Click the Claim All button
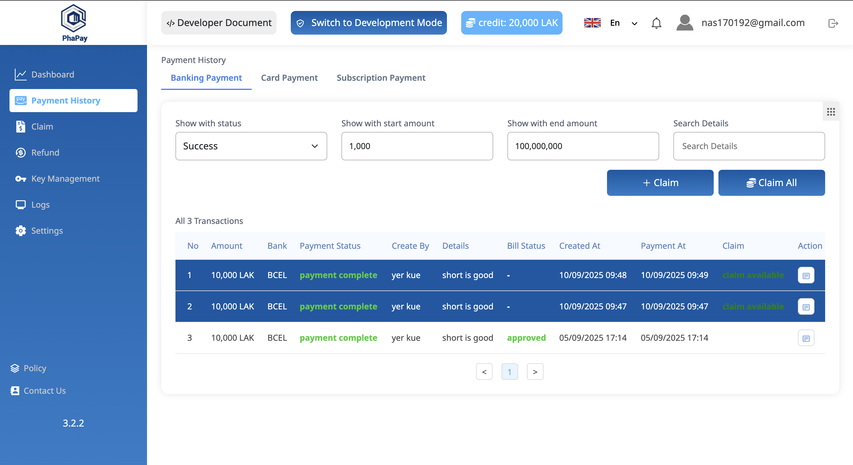Image resolution: width=853 pixels, height=465 pixels. (771, 183)
